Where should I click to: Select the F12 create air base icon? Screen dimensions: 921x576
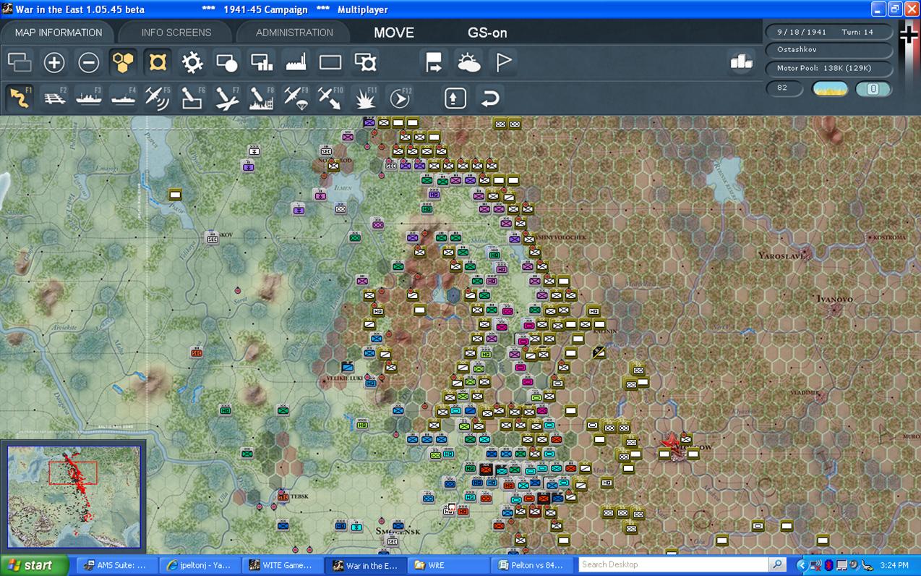click(399, 98)
